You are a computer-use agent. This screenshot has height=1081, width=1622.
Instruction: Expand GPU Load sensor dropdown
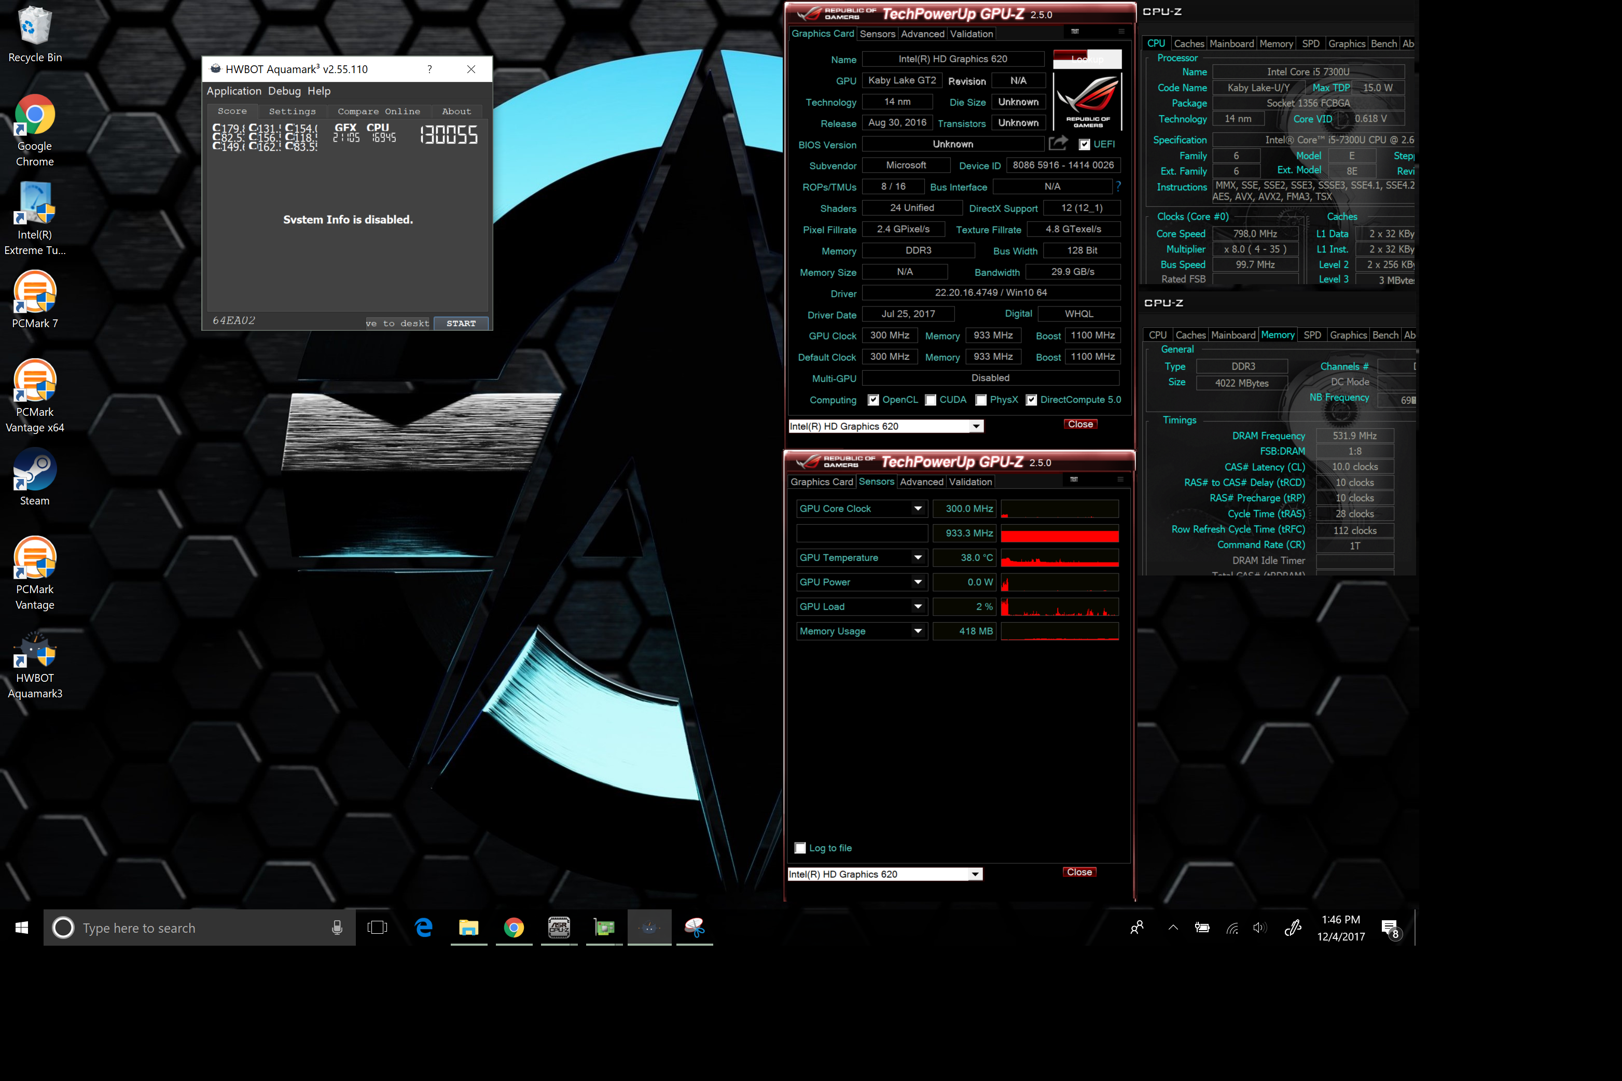918,607
